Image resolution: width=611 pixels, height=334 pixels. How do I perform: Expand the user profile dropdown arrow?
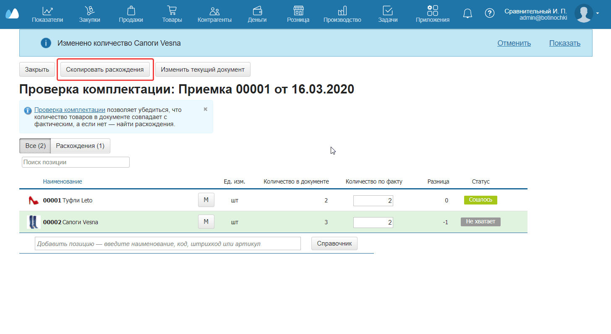598,13
